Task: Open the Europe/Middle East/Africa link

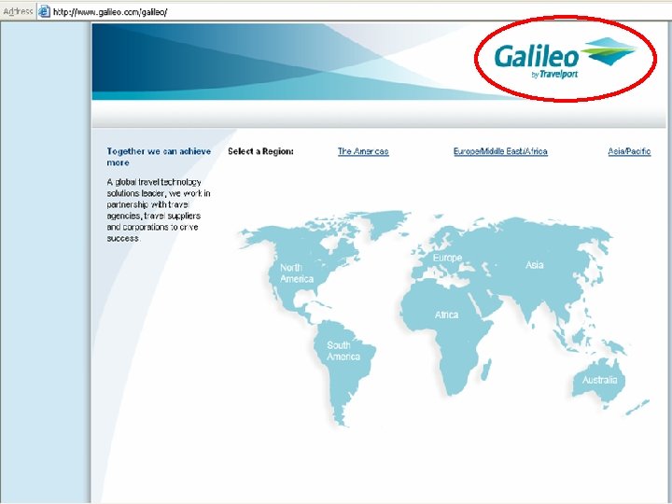Action: coord(500,151)
